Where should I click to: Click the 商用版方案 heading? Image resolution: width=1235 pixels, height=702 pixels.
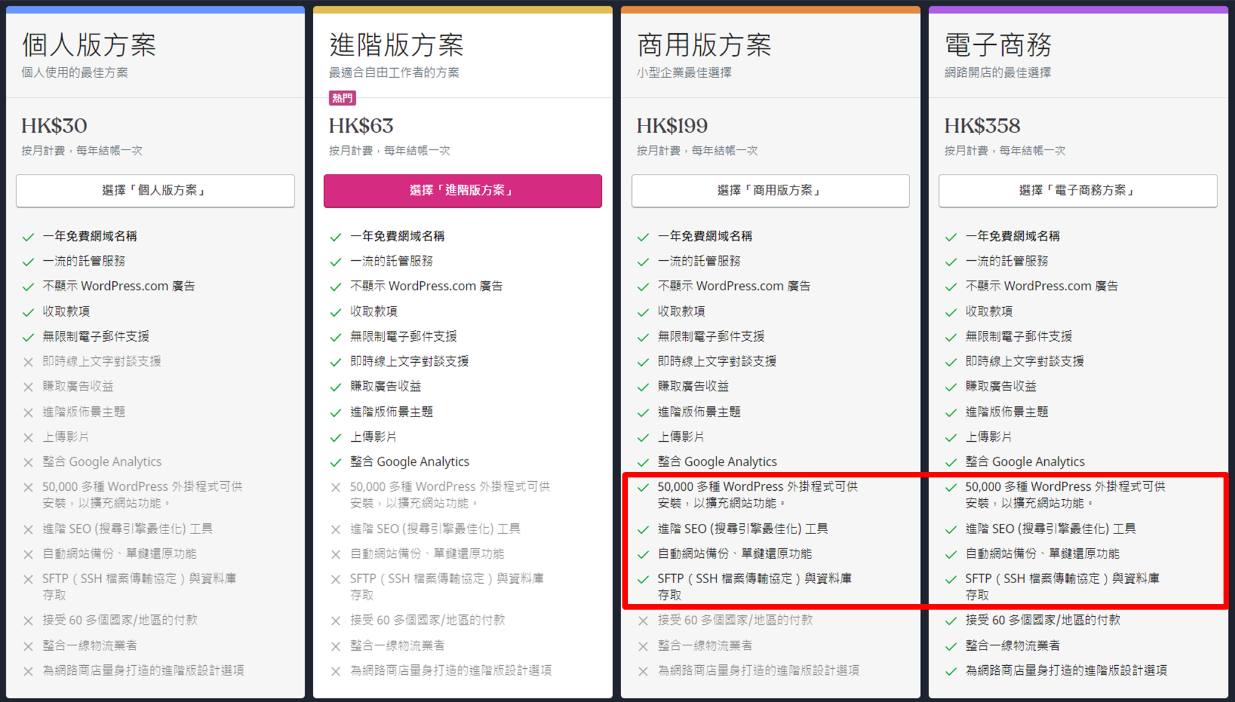click(x=704, y=45)
